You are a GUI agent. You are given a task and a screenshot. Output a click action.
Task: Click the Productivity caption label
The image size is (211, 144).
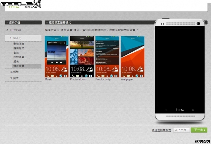(x=103, y=79)
